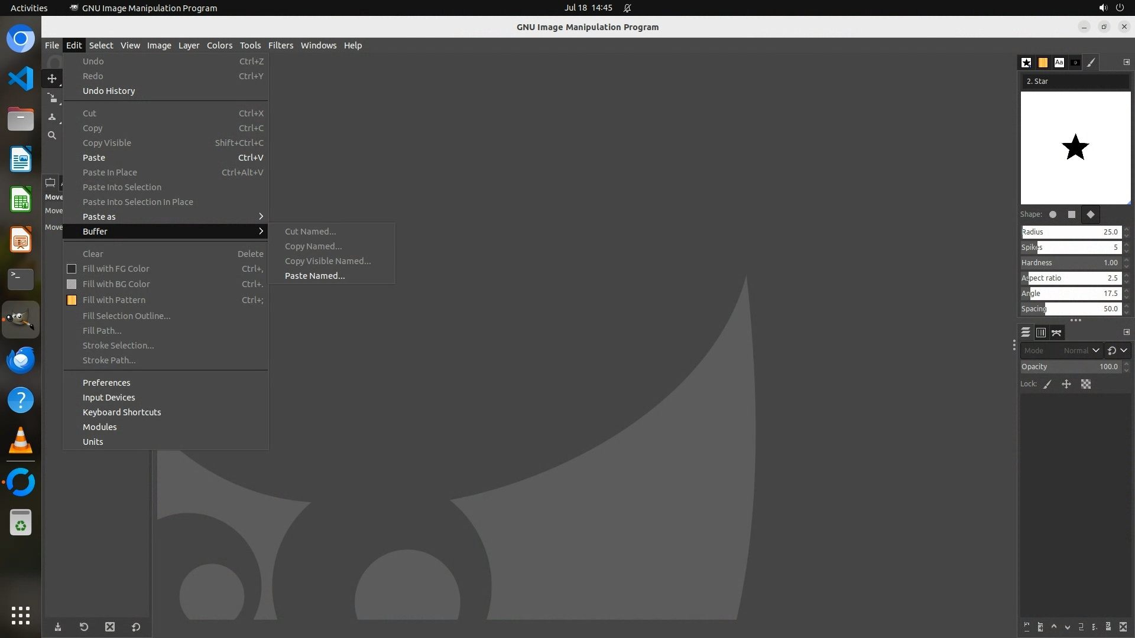Image resolution: width=1135 pixels, height=638 pixels.
Task: Select the square brush shape
Action: click(1072, 215)
